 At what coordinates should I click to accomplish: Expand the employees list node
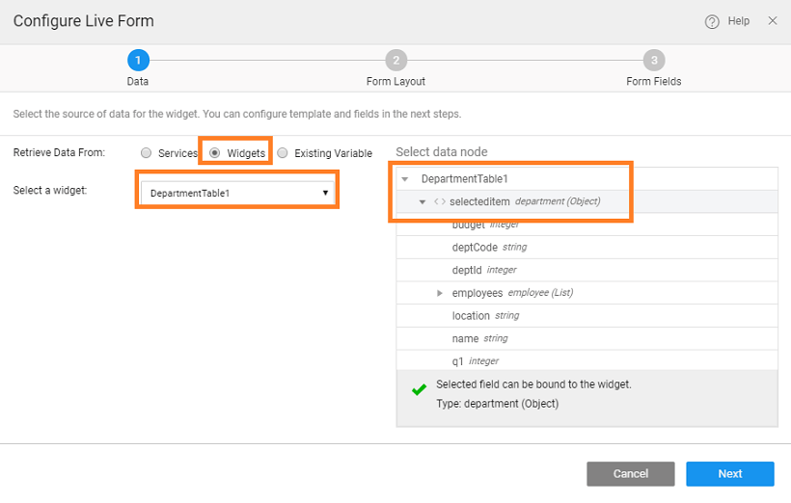(440, 293)
